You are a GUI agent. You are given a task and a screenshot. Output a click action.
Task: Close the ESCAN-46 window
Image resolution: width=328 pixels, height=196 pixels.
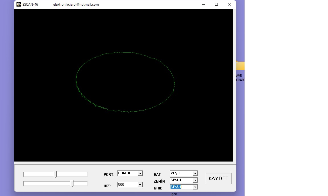tap(229, 4)
